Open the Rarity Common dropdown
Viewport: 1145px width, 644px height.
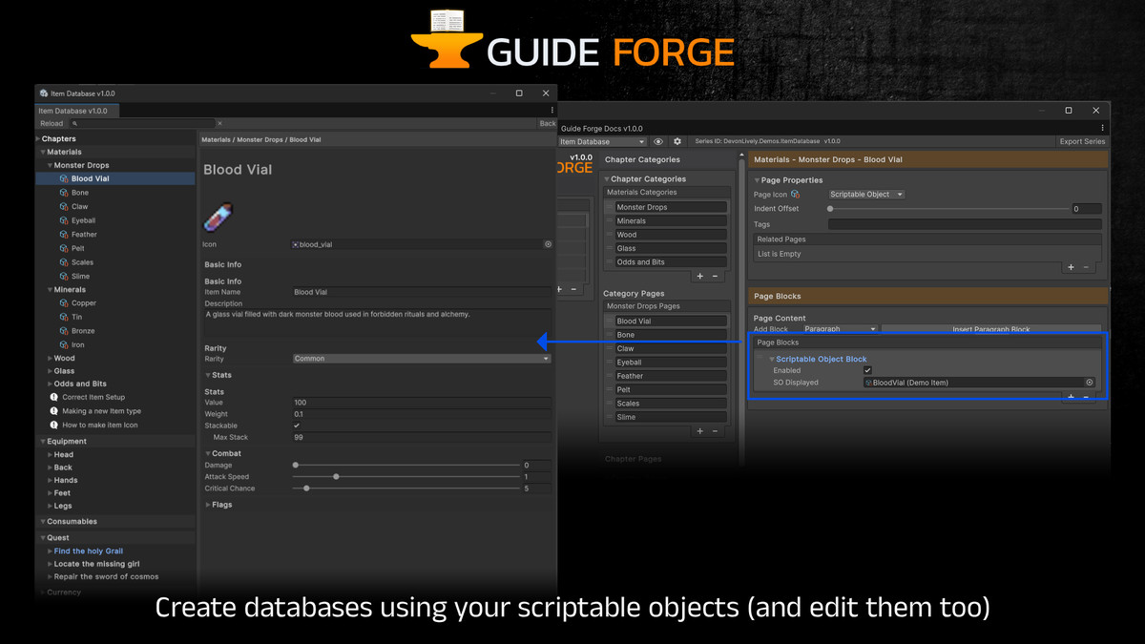(422, 359)
